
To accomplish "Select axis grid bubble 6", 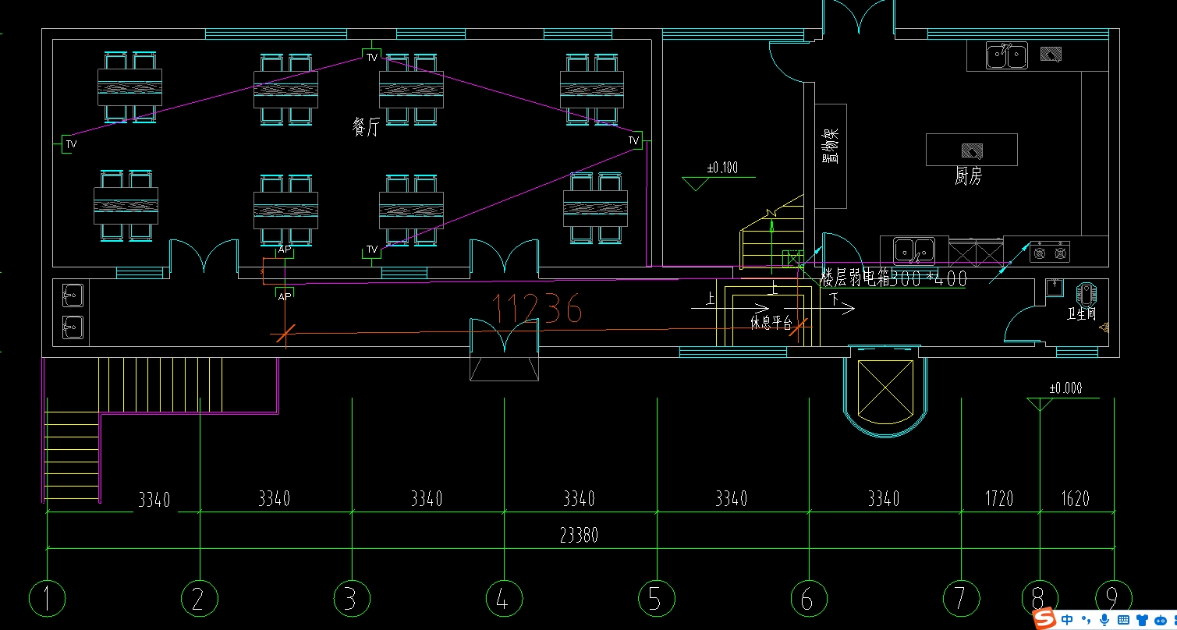I will [x=809, y=599].
